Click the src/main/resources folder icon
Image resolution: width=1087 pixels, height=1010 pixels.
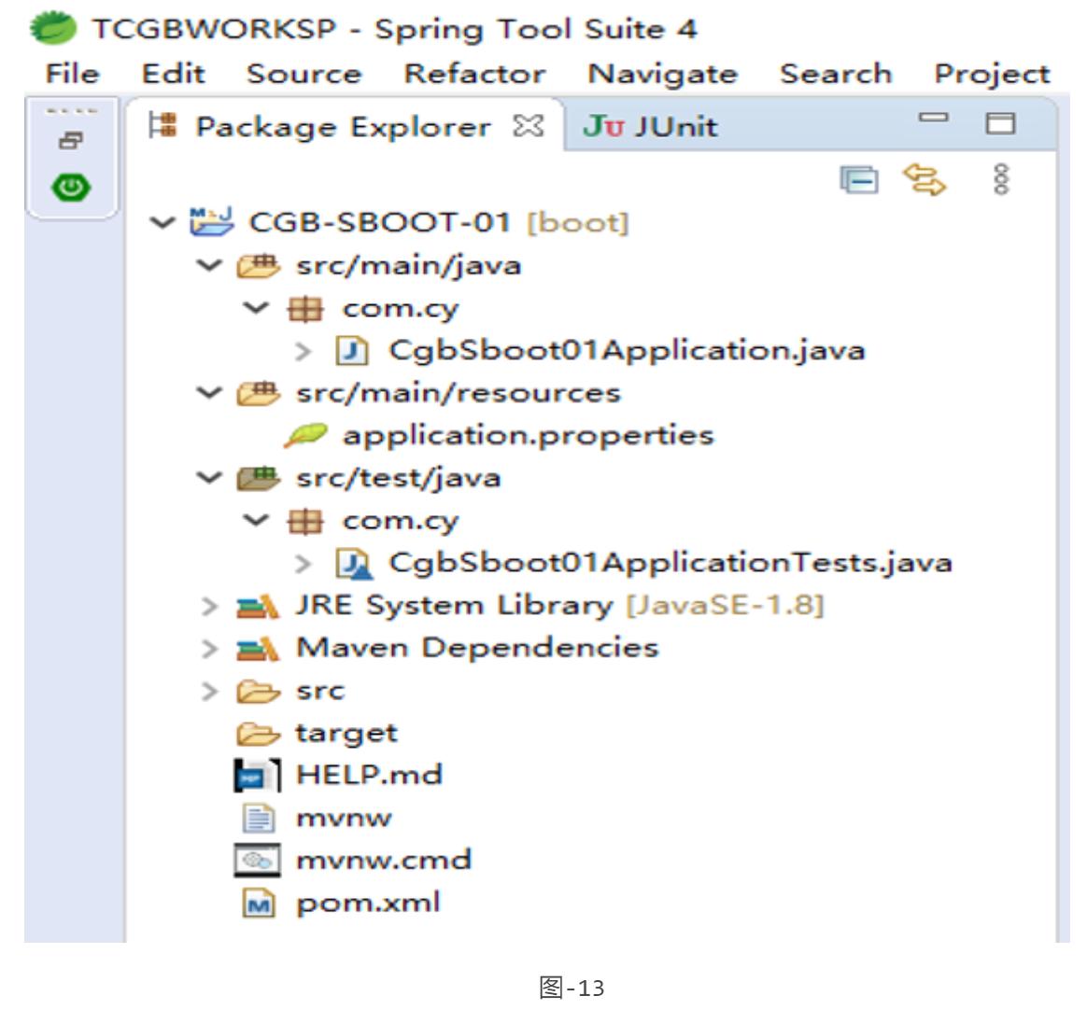coord(259,393)
